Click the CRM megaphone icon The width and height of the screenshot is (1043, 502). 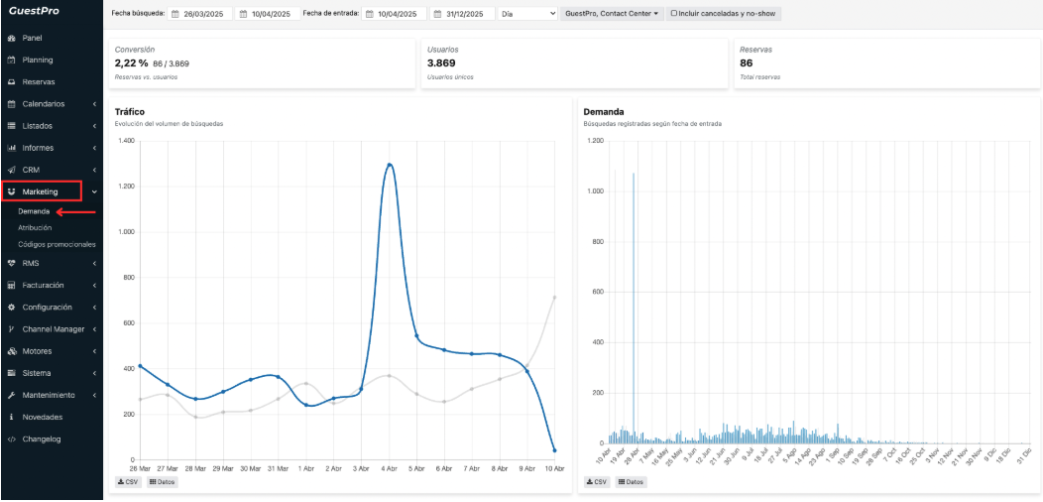pyautogui.click(x=11, y=170)
